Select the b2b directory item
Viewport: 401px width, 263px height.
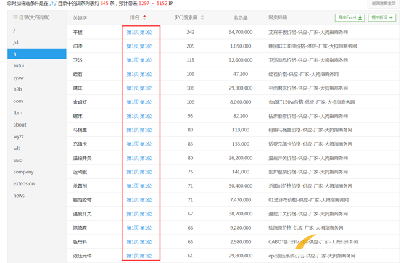point(18,90)
